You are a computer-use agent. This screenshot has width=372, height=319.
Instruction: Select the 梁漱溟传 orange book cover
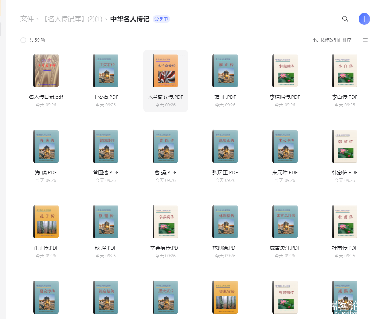(225, 297)
